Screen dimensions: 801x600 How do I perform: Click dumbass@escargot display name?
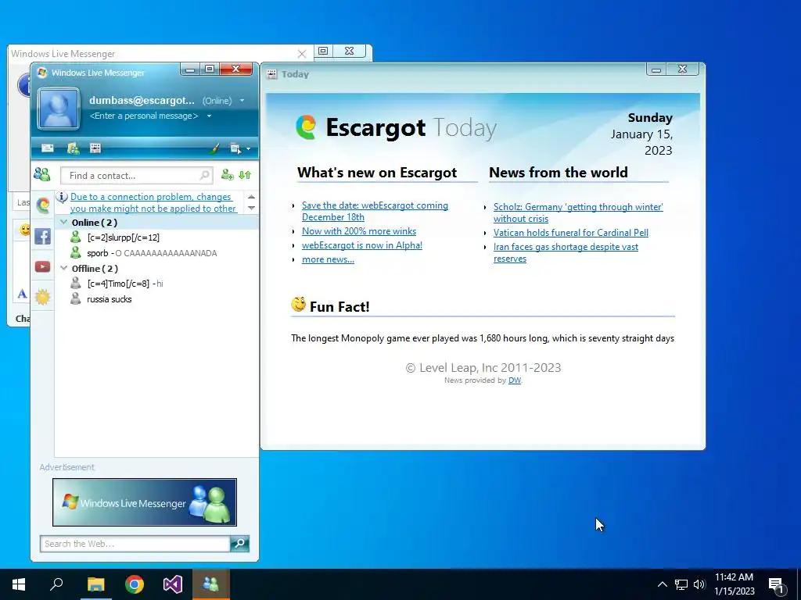[142, 100]
